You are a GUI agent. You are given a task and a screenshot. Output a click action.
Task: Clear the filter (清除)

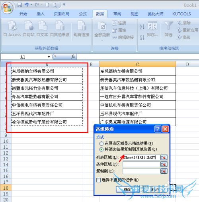[x=184, y=23]
